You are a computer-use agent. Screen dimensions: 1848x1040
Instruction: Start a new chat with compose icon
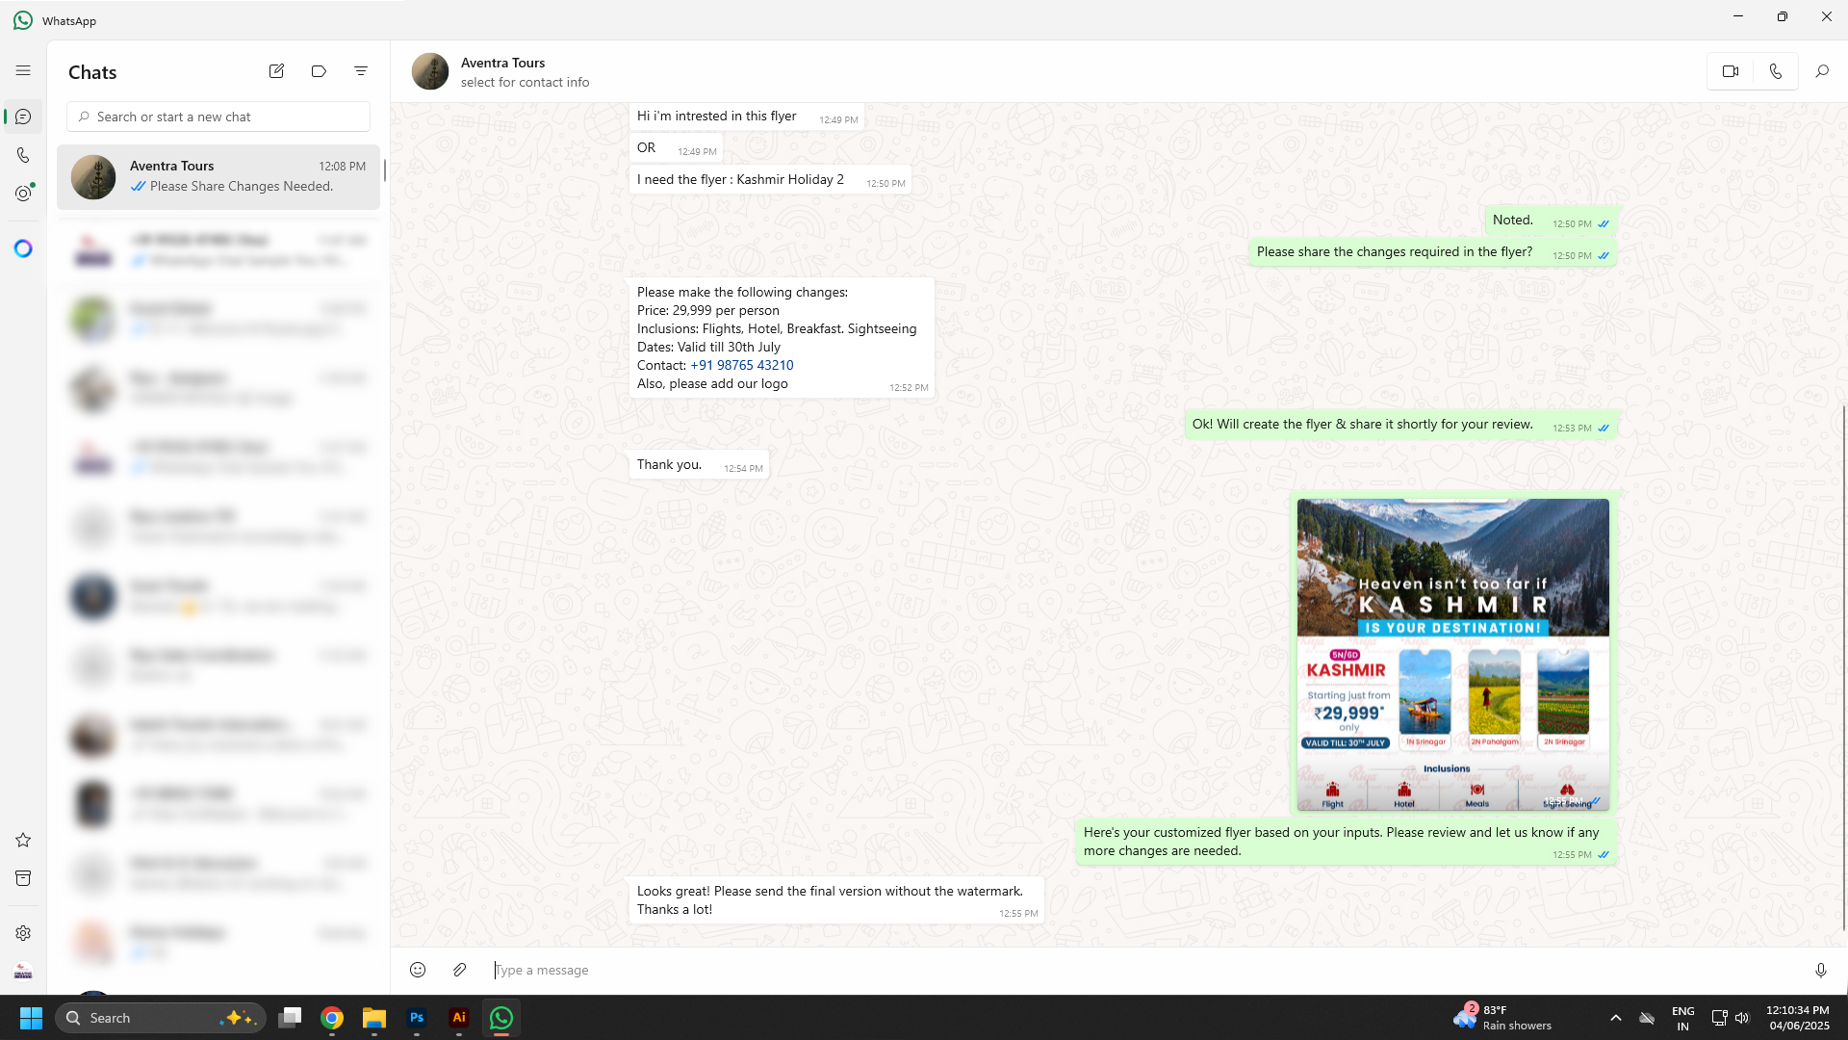point(276,71)
